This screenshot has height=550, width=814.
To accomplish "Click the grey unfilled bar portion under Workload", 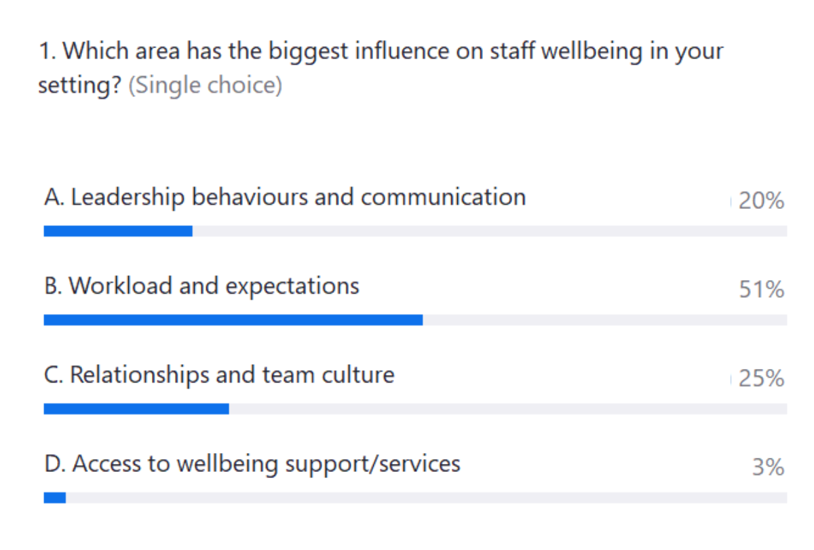I will (604, 320).
